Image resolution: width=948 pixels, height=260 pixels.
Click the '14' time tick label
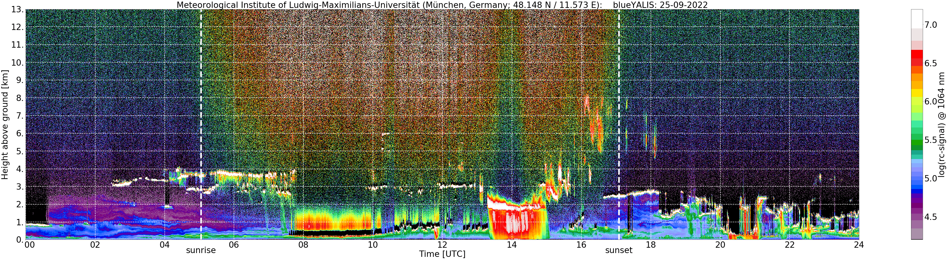tap(511, 245)
